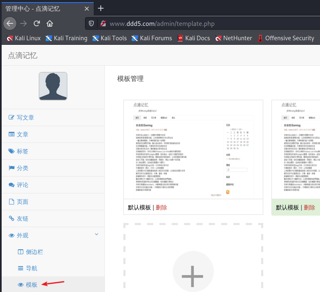
Task: Click the insecure connection padlock icon
Action: (103, 24)
